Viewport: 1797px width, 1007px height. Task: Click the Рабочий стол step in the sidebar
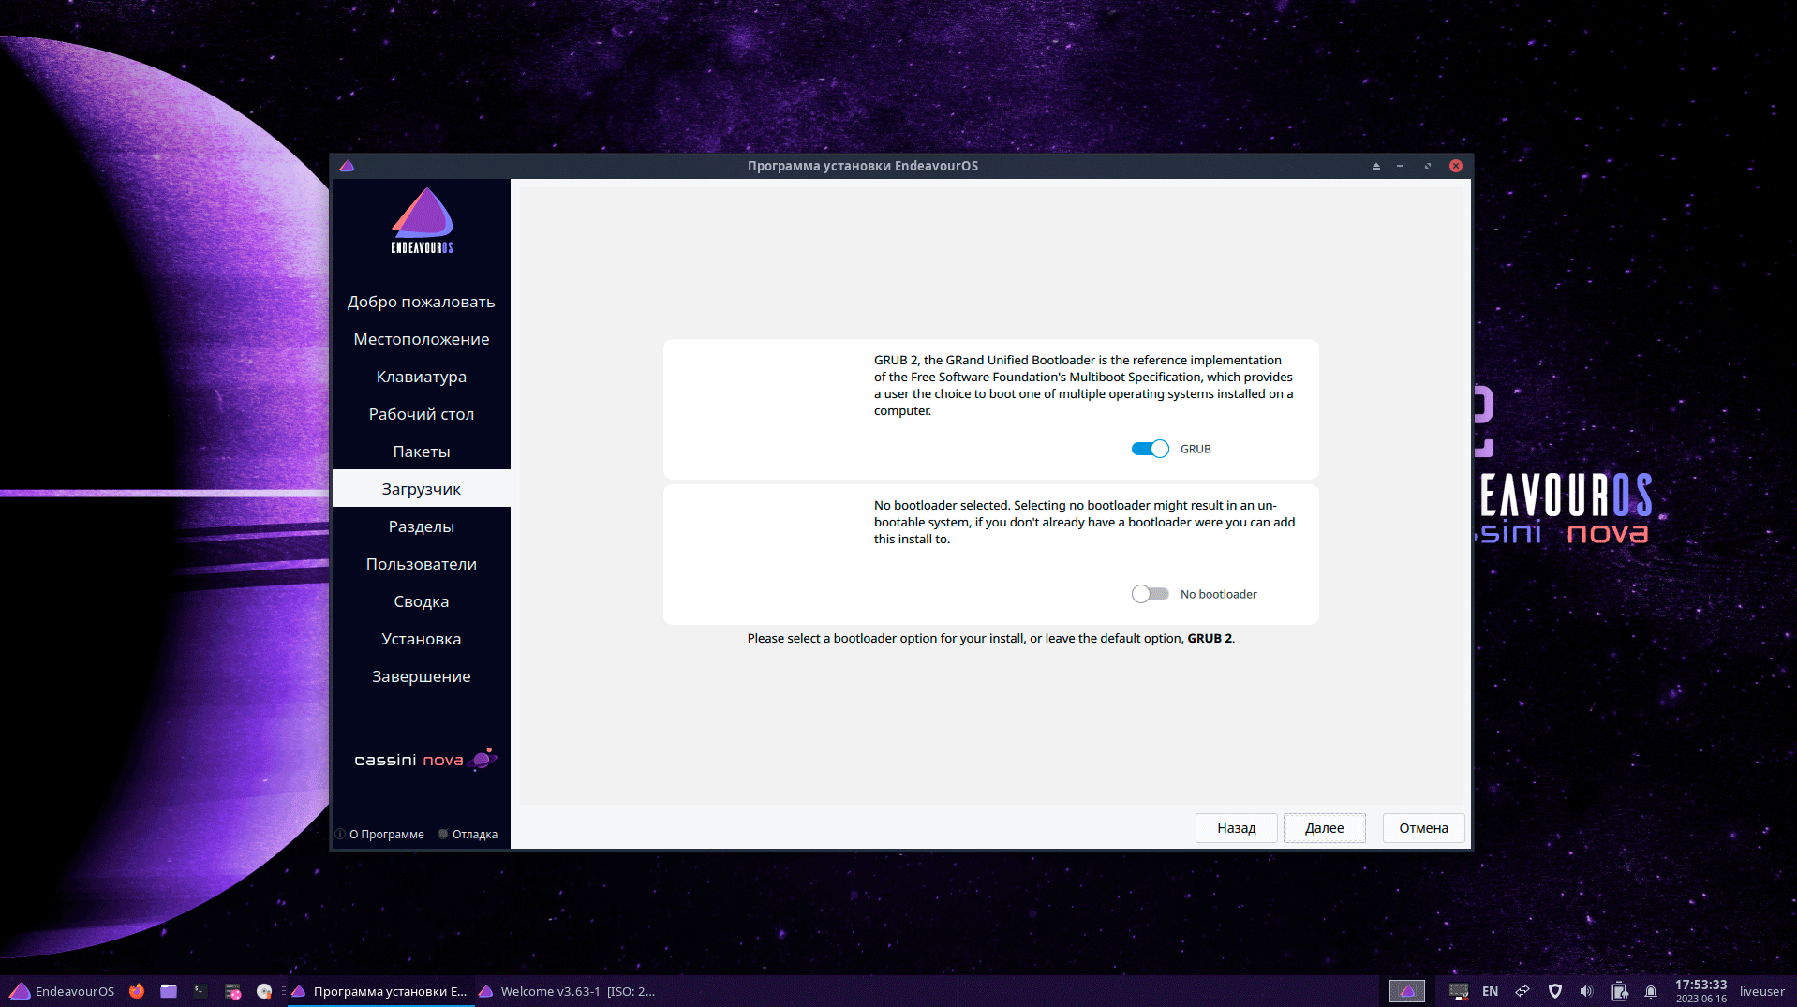[422, 414]
